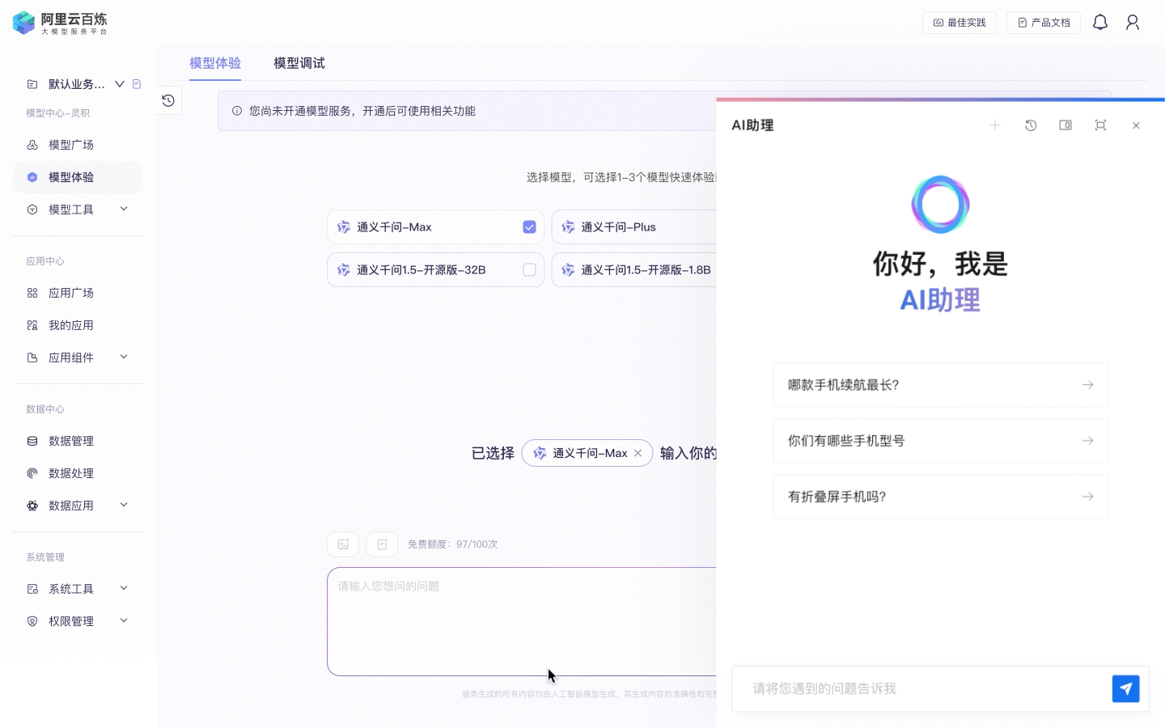The height and width of the screenshot is (728, 1165).
Task: Expand the 系统工具 submenu
Action: point(124,588)
